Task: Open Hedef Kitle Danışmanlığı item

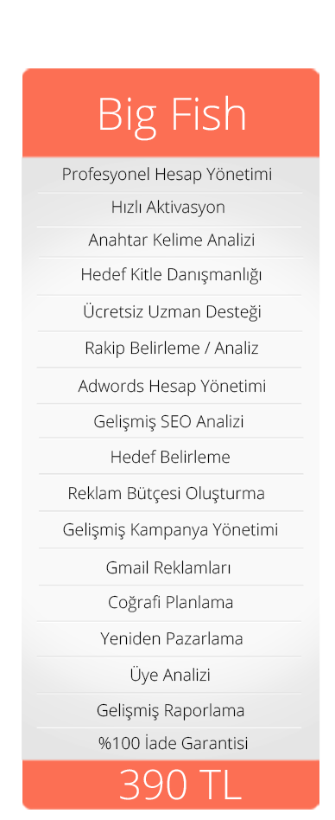Action: pos(171,275)
